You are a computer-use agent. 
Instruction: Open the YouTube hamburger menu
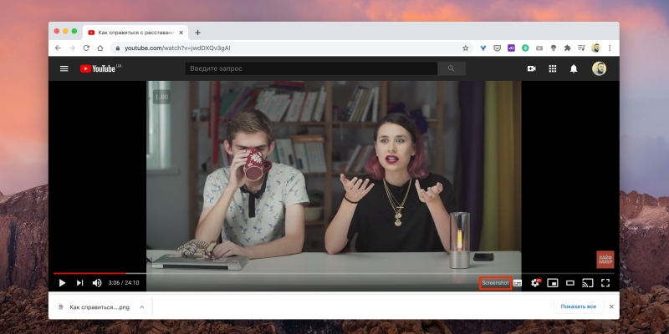point(64,68)
